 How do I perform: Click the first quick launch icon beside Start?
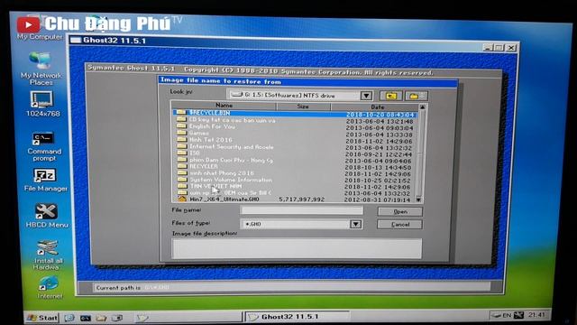[69, 318]
